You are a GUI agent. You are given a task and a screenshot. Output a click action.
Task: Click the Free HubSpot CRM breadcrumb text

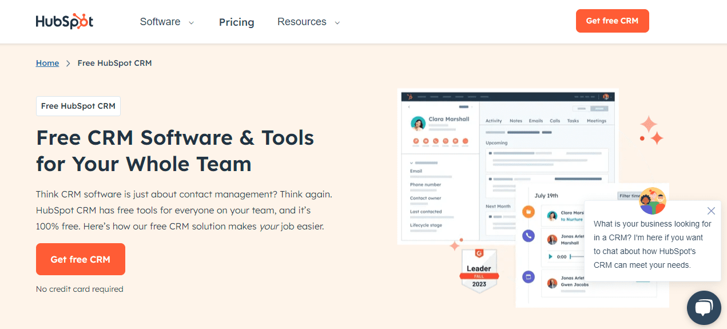coord(114,63)
